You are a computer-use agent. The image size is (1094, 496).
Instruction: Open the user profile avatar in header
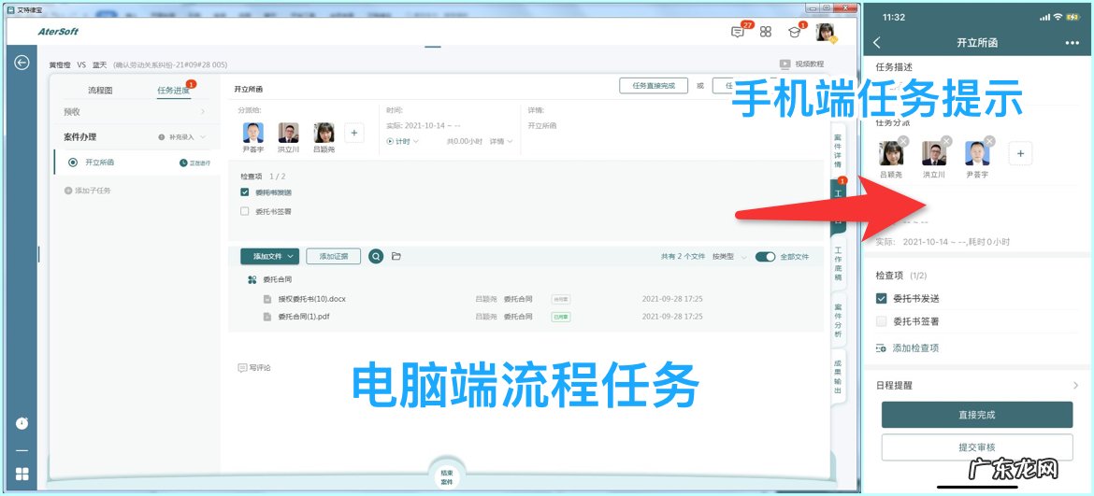pos(826,32)
